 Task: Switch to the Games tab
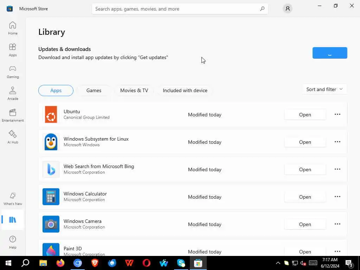coord(94,90)
